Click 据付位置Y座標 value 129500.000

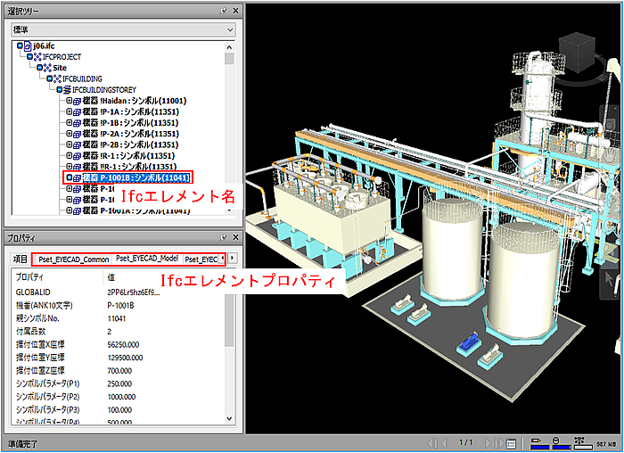pyautogui.click(x=125, y=358)
